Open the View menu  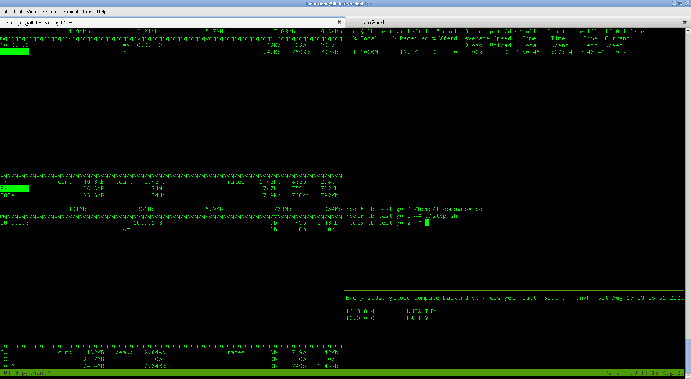pyautogui.click(x=32, y=11)
